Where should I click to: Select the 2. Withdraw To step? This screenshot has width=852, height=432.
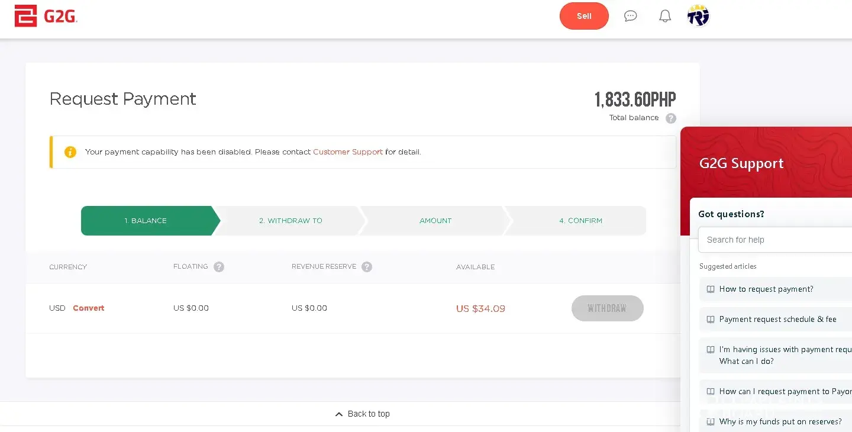point(291,221)
